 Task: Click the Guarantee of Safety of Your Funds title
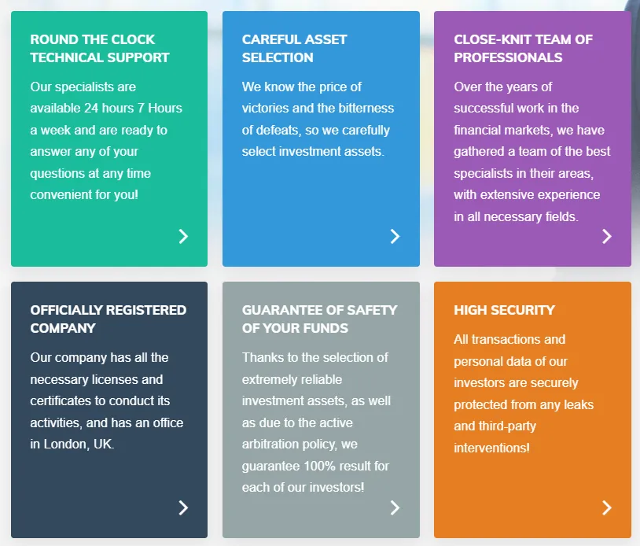tap(319, 319)
